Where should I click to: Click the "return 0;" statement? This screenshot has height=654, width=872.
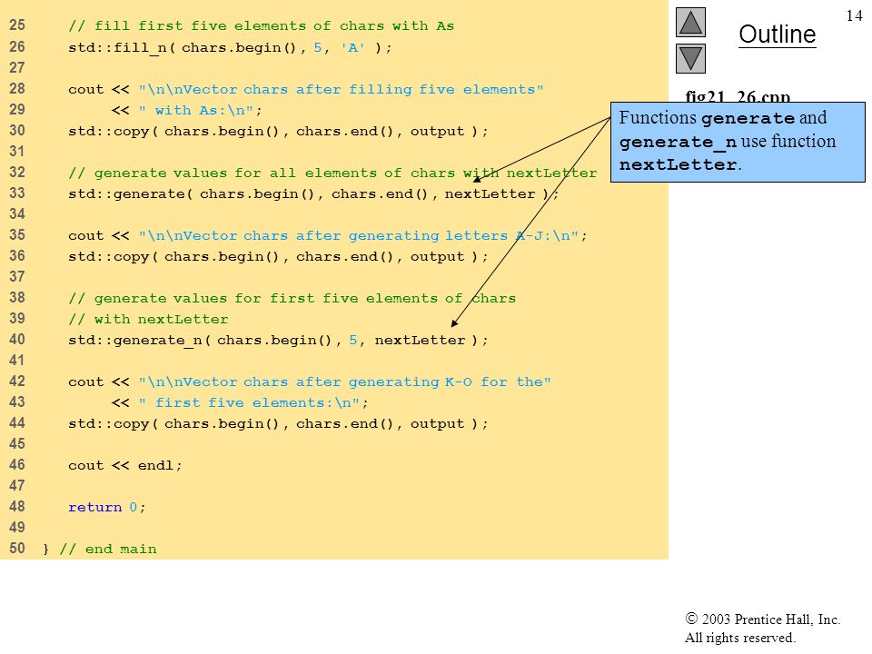(x=106, y=507)
